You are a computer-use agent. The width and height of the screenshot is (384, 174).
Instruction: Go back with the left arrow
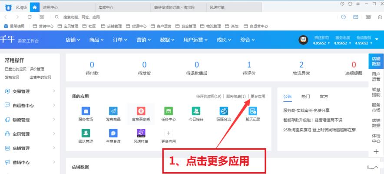(6, 17)
